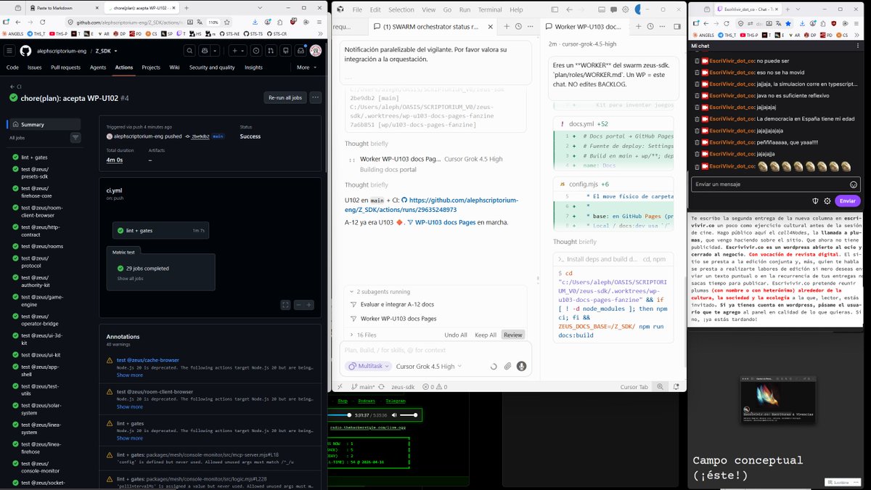The height and width of the screenshot is (490, 871).
Task: Open the Pull requests repository tab
Action: (65, 68)
